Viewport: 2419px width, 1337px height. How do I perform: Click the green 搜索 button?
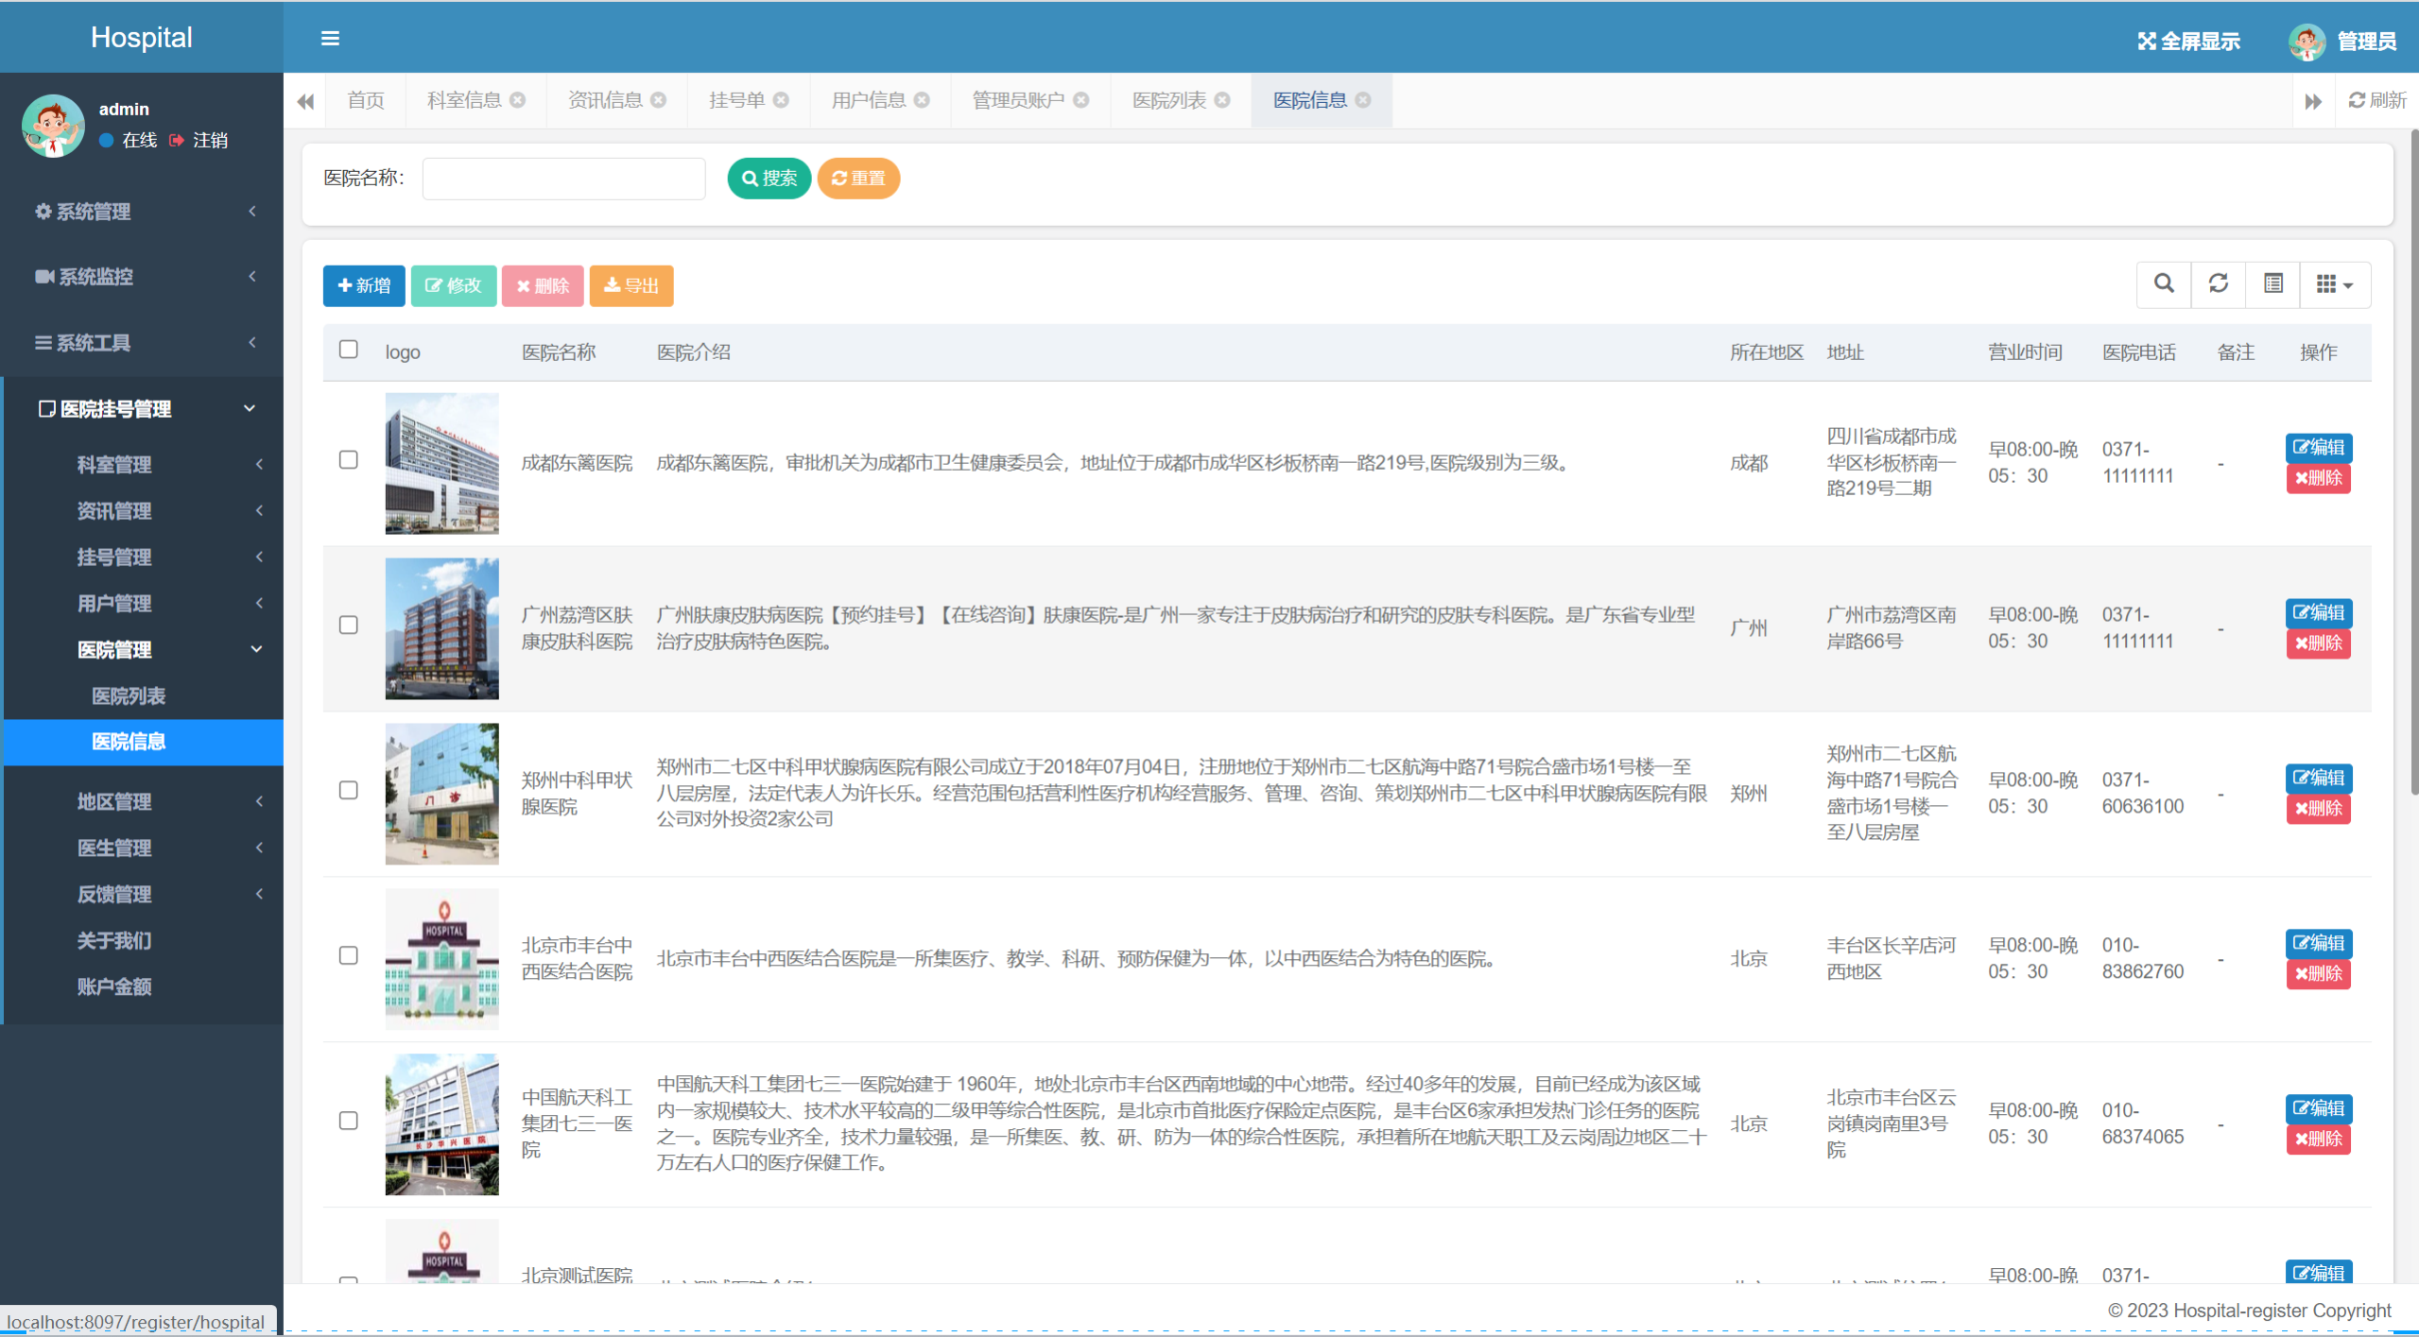(769, 179)
